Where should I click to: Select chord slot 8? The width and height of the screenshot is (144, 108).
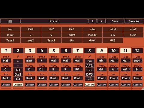[90, 51]
